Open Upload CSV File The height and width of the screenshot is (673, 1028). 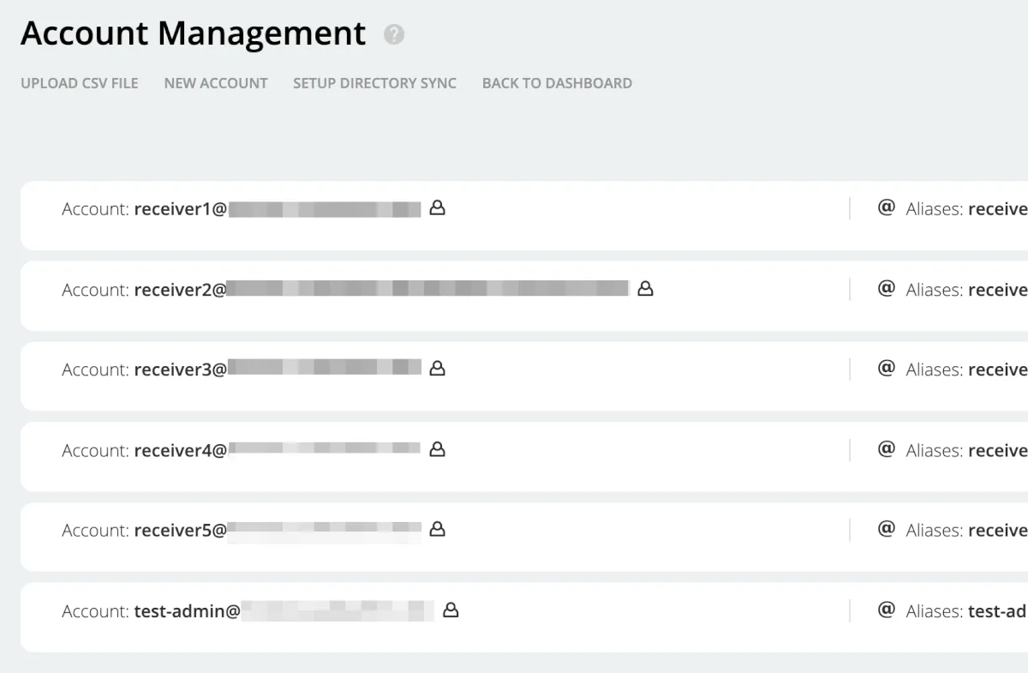pyautogui.click(x=80, y=83)
